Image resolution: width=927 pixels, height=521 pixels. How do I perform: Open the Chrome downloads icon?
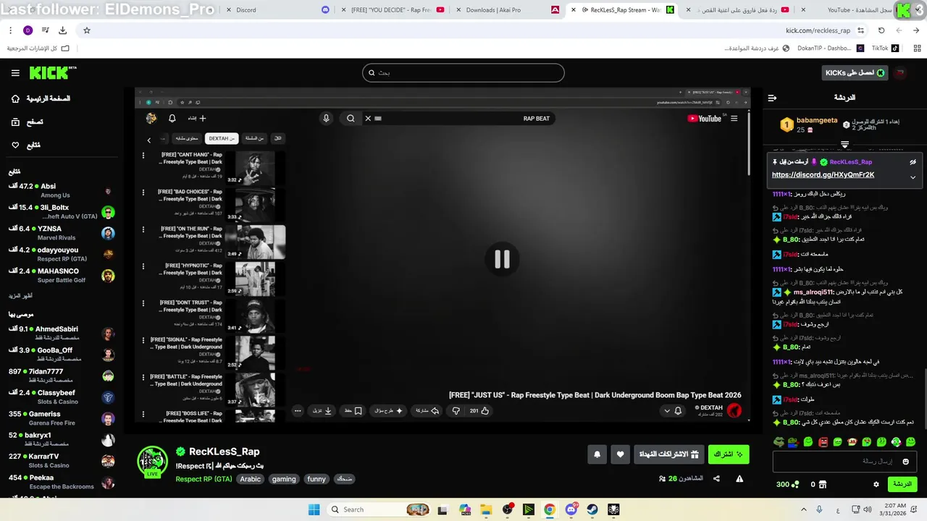(62, 30)
